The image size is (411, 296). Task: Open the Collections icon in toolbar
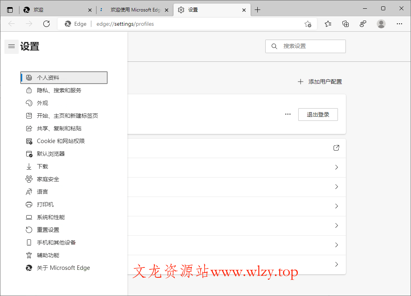point(345,24)
